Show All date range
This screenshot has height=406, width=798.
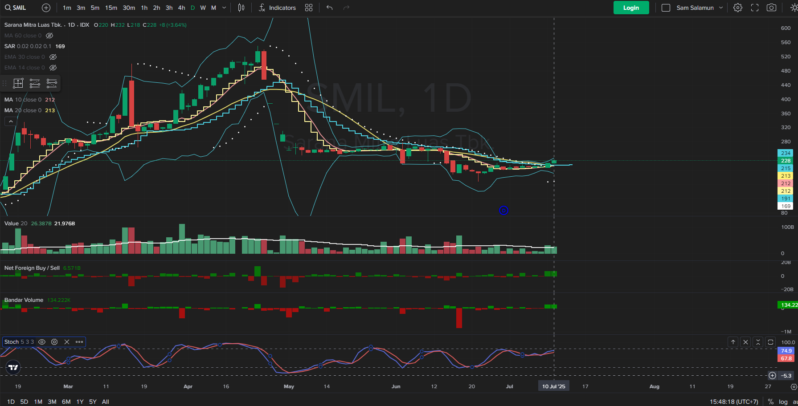click(105, 402)
